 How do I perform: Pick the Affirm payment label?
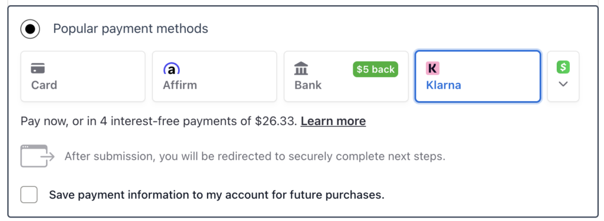click(180, 85)
